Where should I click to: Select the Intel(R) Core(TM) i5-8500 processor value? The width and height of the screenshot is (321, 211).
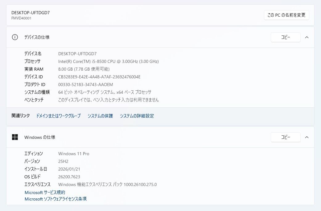coord(109,61)
